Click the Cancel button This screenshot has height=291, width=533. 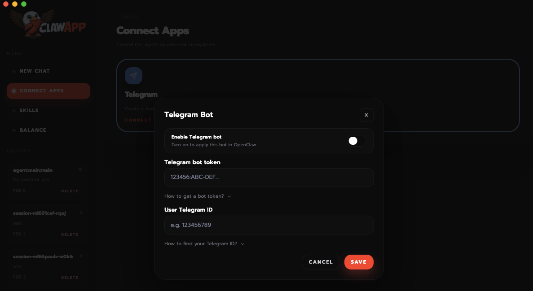pos(321,262)
